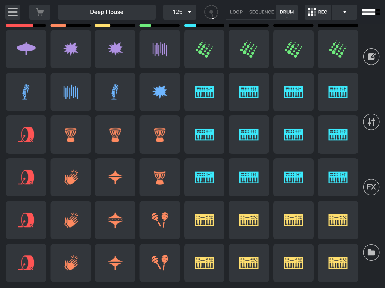Expand the DRUM mode chevron
This screenshot has width=385, height=288.
(286, 16)
